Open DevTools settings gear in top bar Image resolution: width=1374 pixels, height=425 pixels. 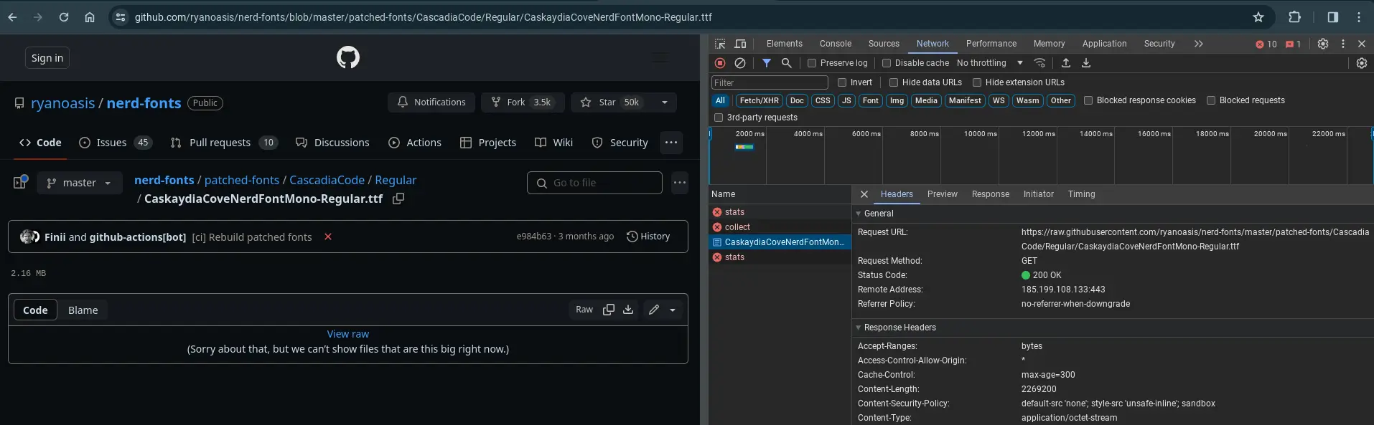coord(1323,44)
